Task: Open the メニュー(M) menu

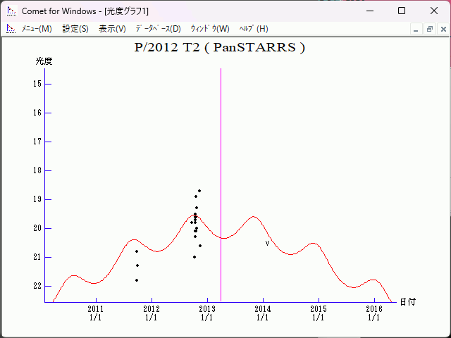Action: pos(37,29)
